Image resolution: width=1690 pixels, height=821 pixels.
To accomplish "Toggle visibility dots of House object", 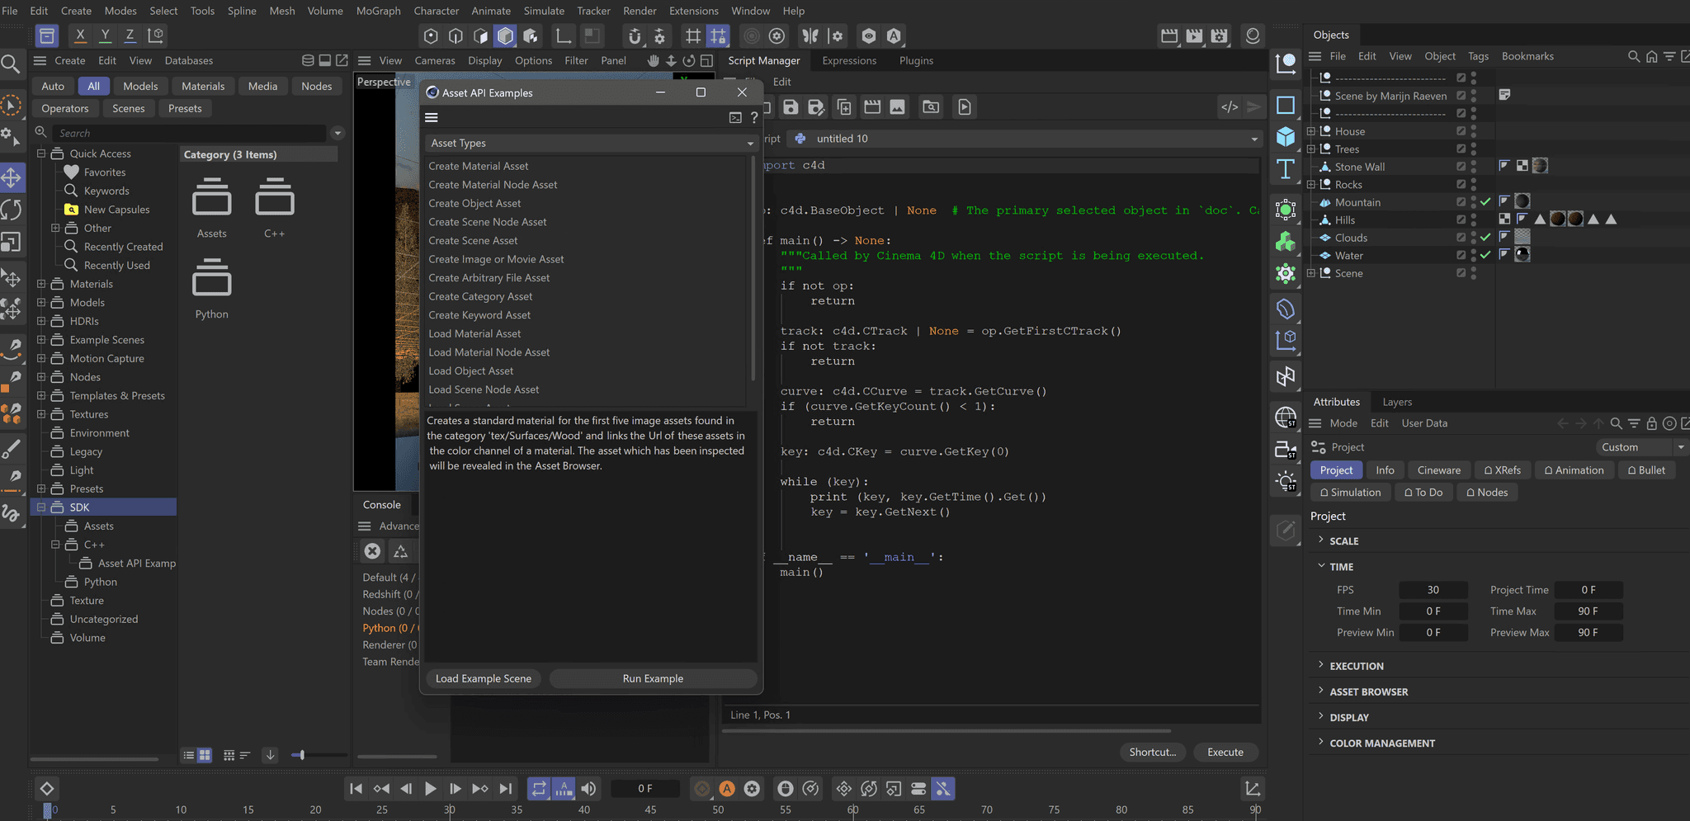I will (1473, 131).
